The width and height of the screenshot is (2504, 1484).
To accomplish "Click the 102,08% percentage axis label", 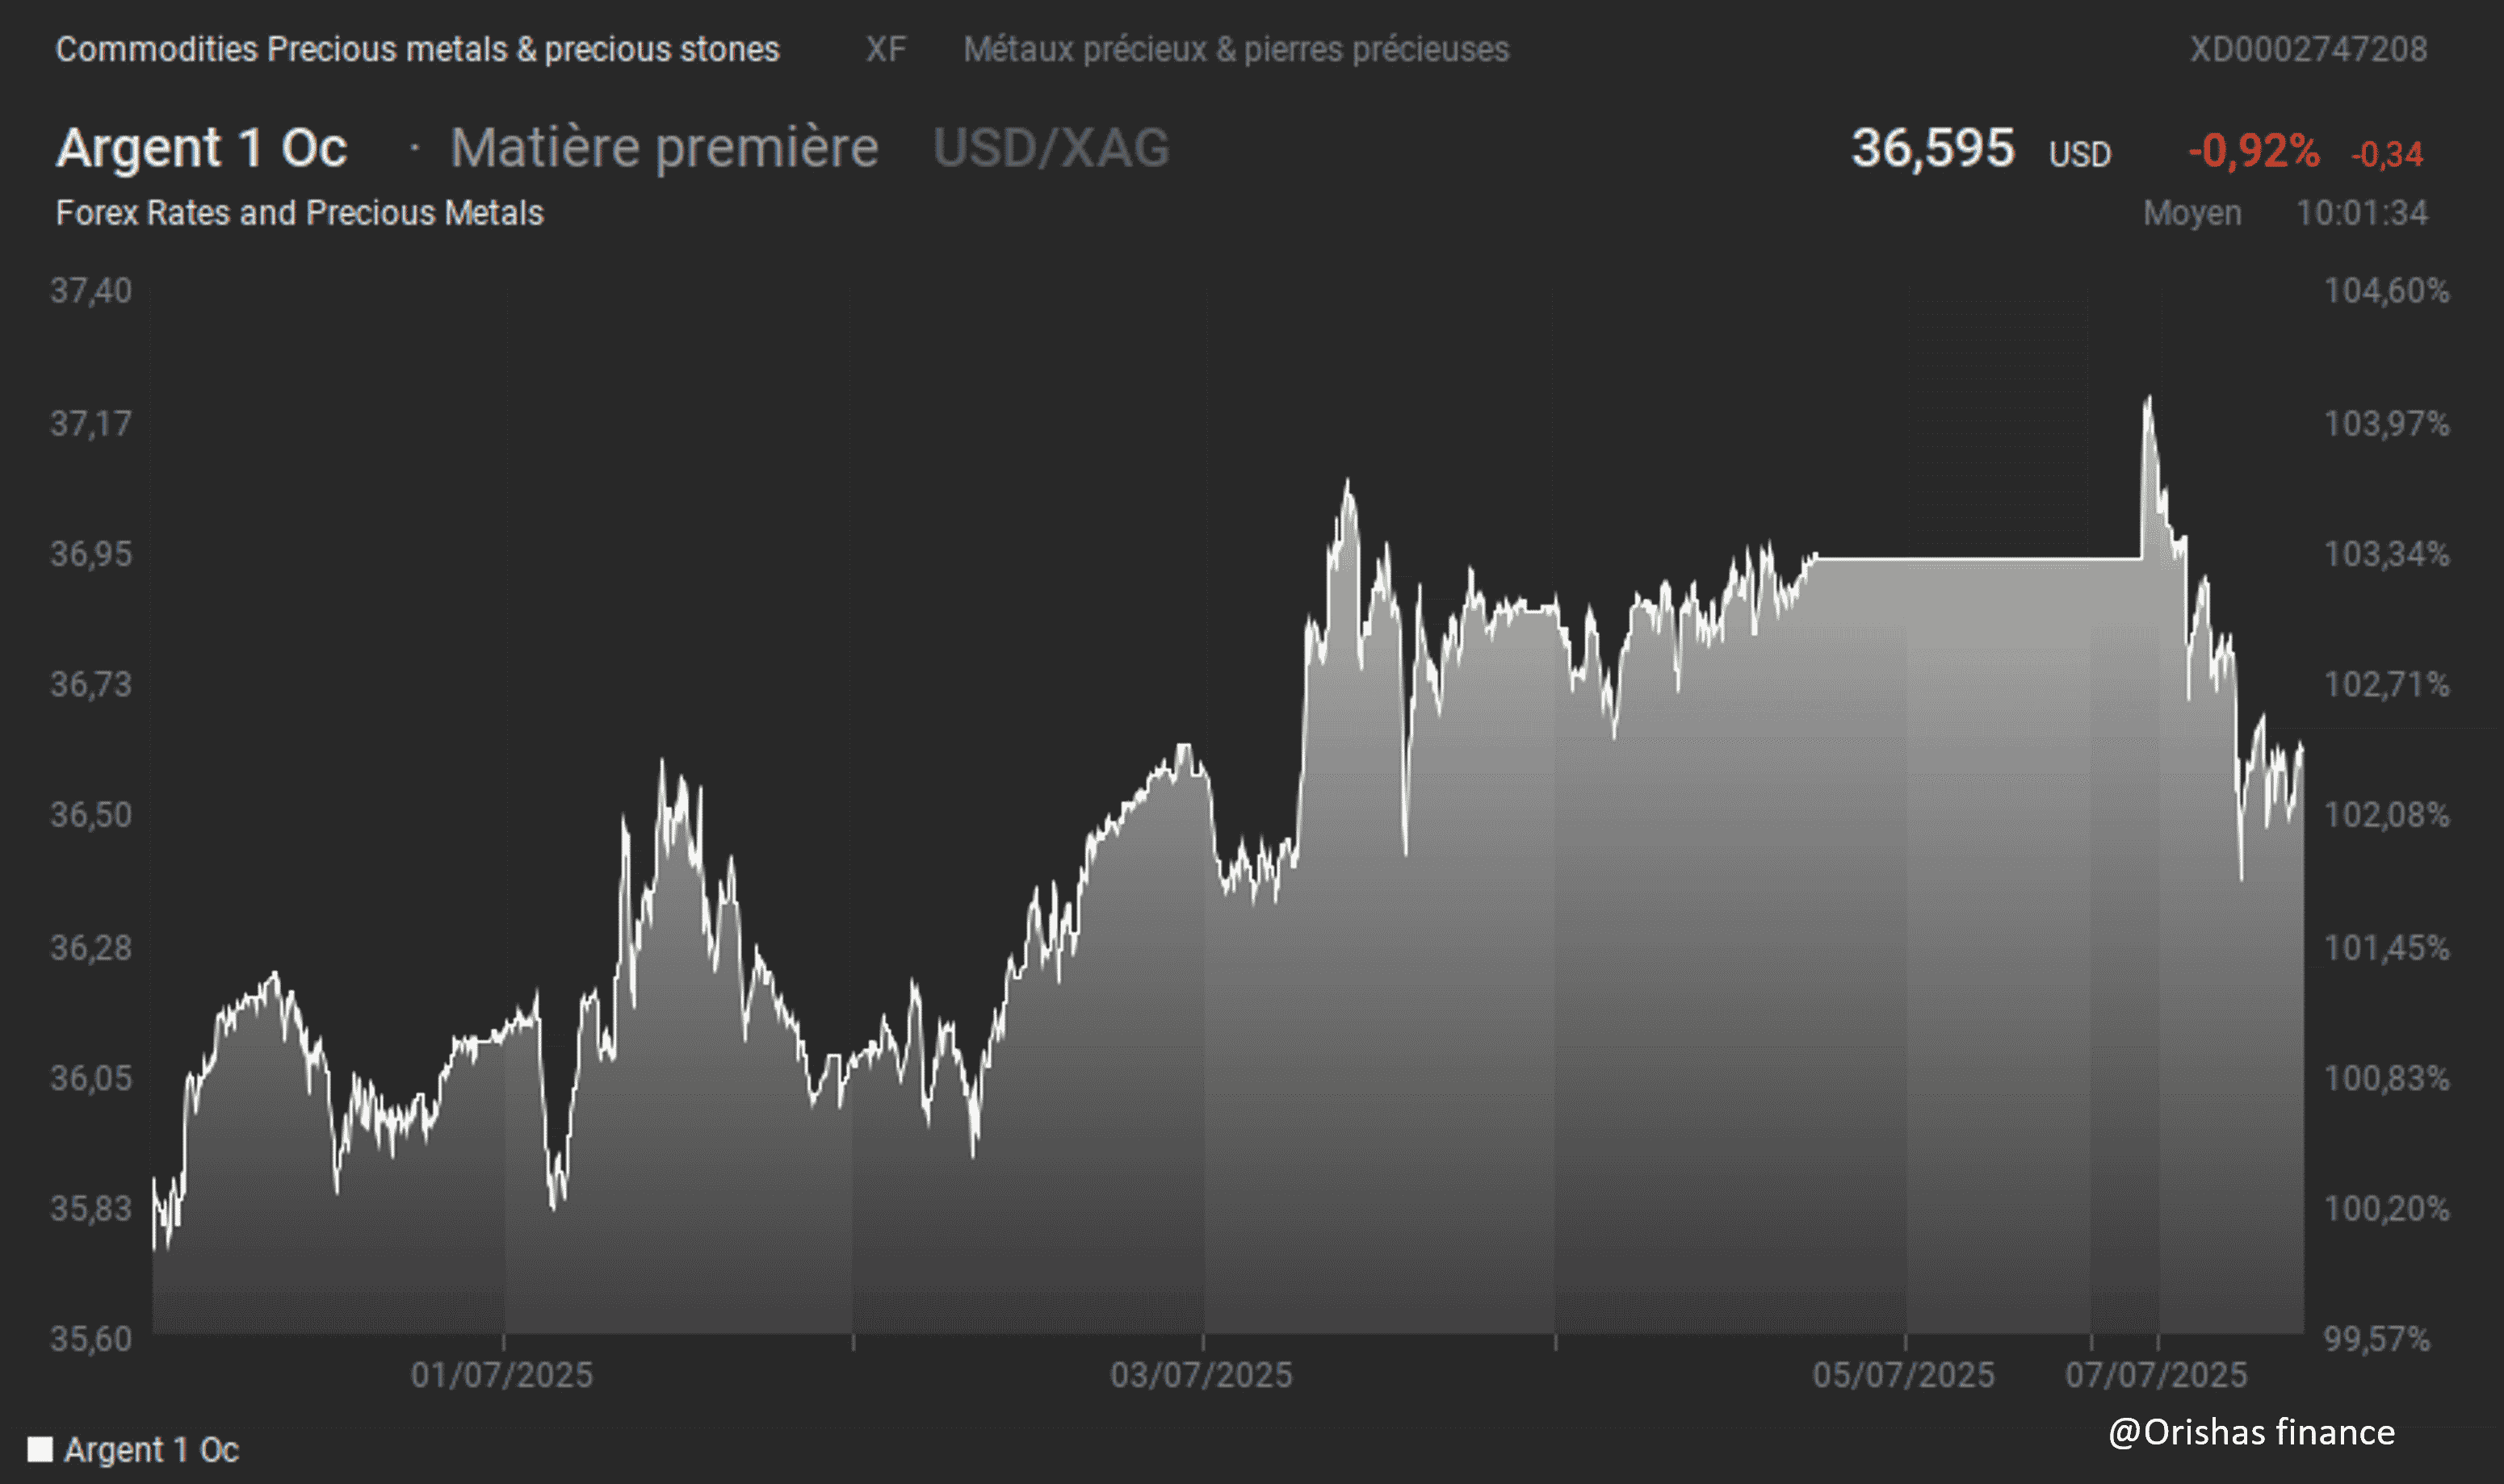I will tap(2387, 815).
